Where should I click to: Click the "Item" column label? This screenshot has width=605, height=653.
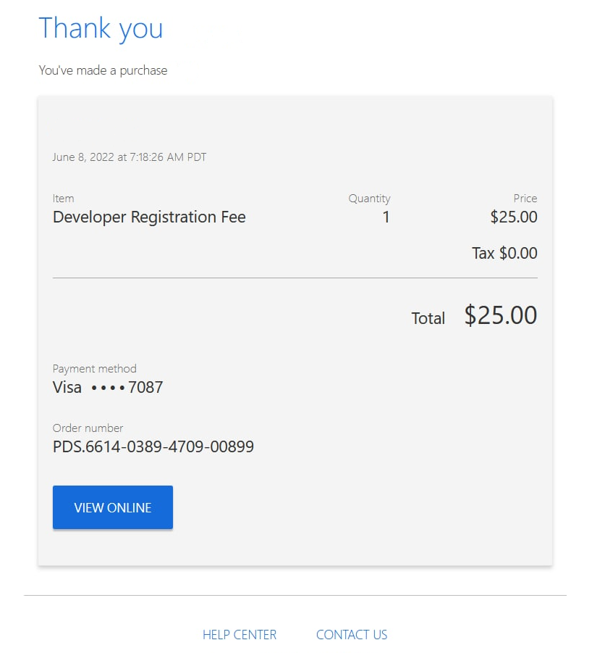coord(64,199)
